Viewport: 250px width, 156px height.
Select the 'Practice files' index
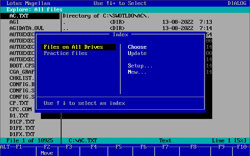(x=65, y=53)
